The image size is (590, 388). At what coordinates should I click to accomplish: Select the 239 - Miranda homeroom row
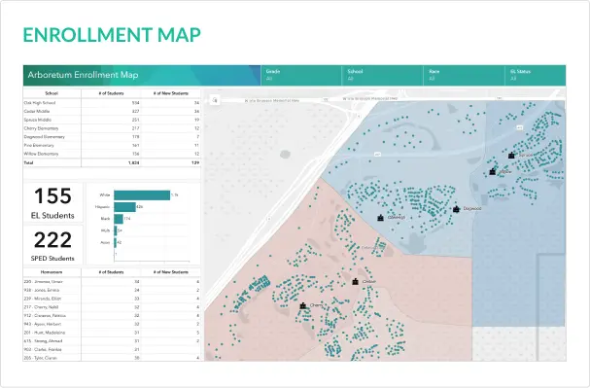(x=112, y=299)
